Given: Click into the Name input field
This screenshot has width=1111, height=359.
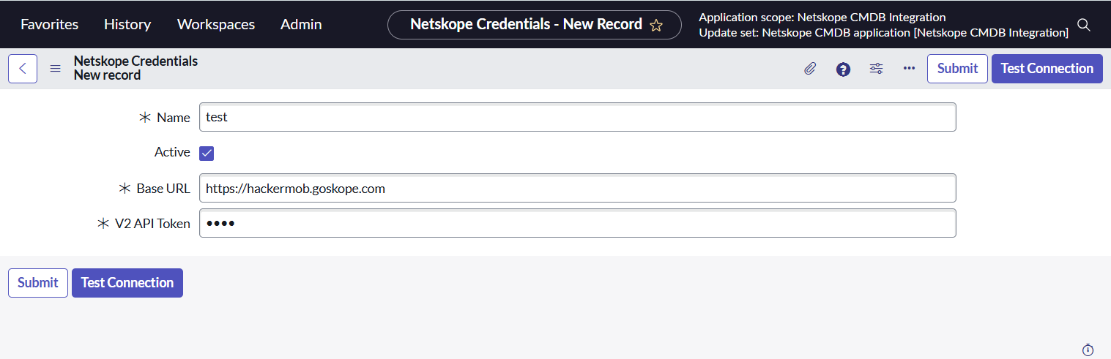Looking at the screenshot, I should pos(578,117).
